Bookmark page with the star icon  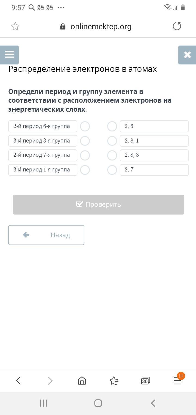pos(15,26)
